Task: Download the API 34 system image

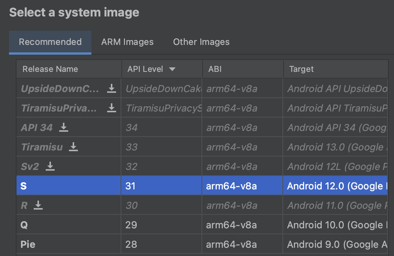Action: (64, 127)
